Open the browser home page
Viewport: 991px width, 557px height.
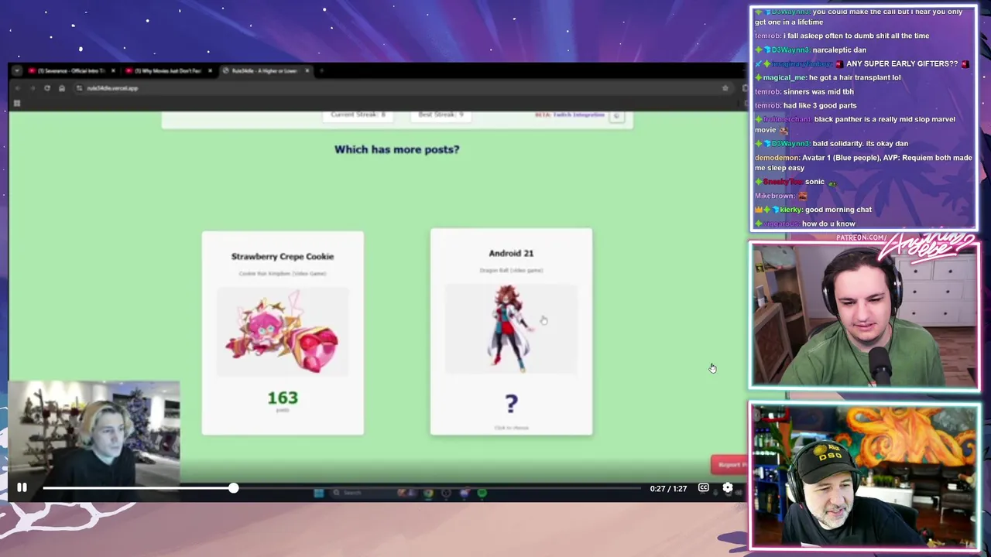(62, 88)
